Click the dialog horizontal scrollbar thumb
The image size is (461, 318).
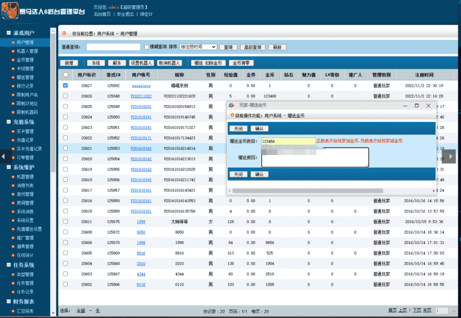(308, 191)
